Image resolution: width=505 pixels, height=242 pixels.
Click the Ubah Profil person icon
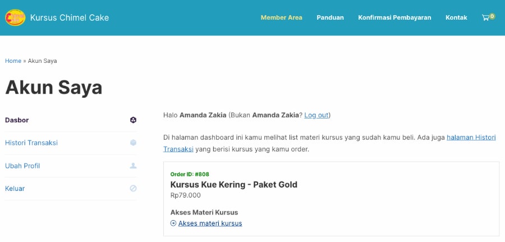133,166
